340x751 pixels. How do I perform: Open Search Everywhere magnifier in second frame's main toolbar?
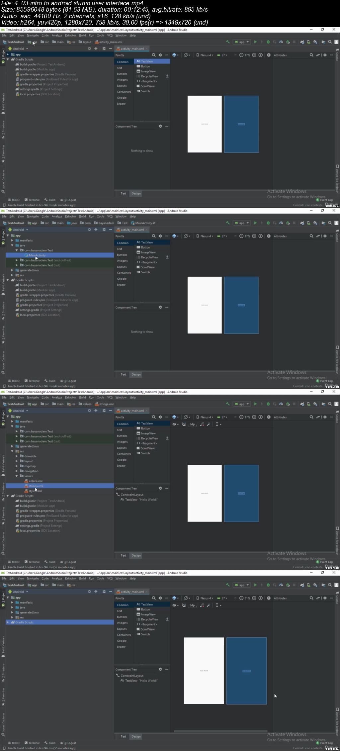(x=330, y=223)
